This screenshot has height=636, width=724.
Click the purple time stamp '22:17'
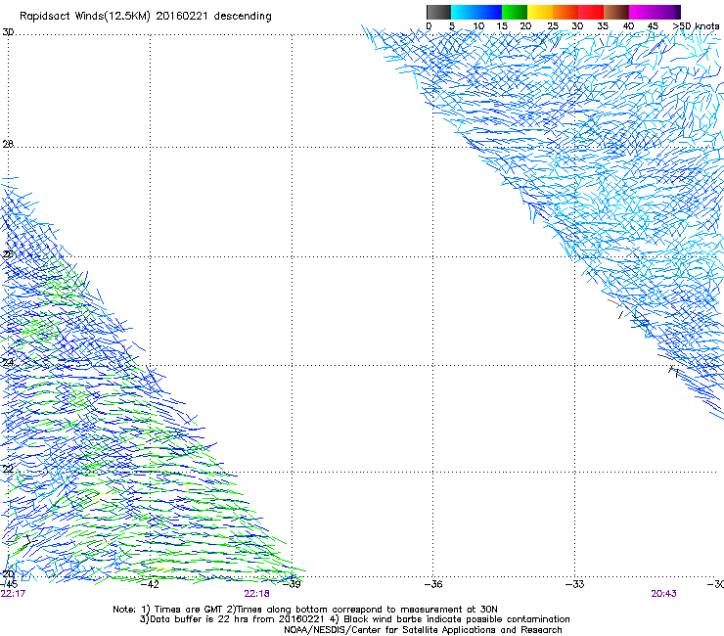(13, 594)
